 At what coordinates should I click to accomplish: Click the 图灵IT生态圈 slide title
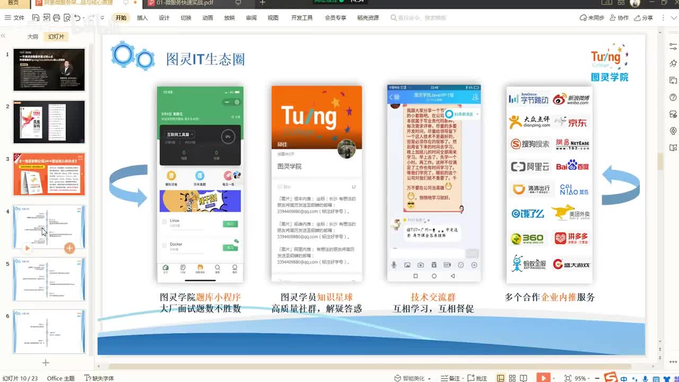205,59
